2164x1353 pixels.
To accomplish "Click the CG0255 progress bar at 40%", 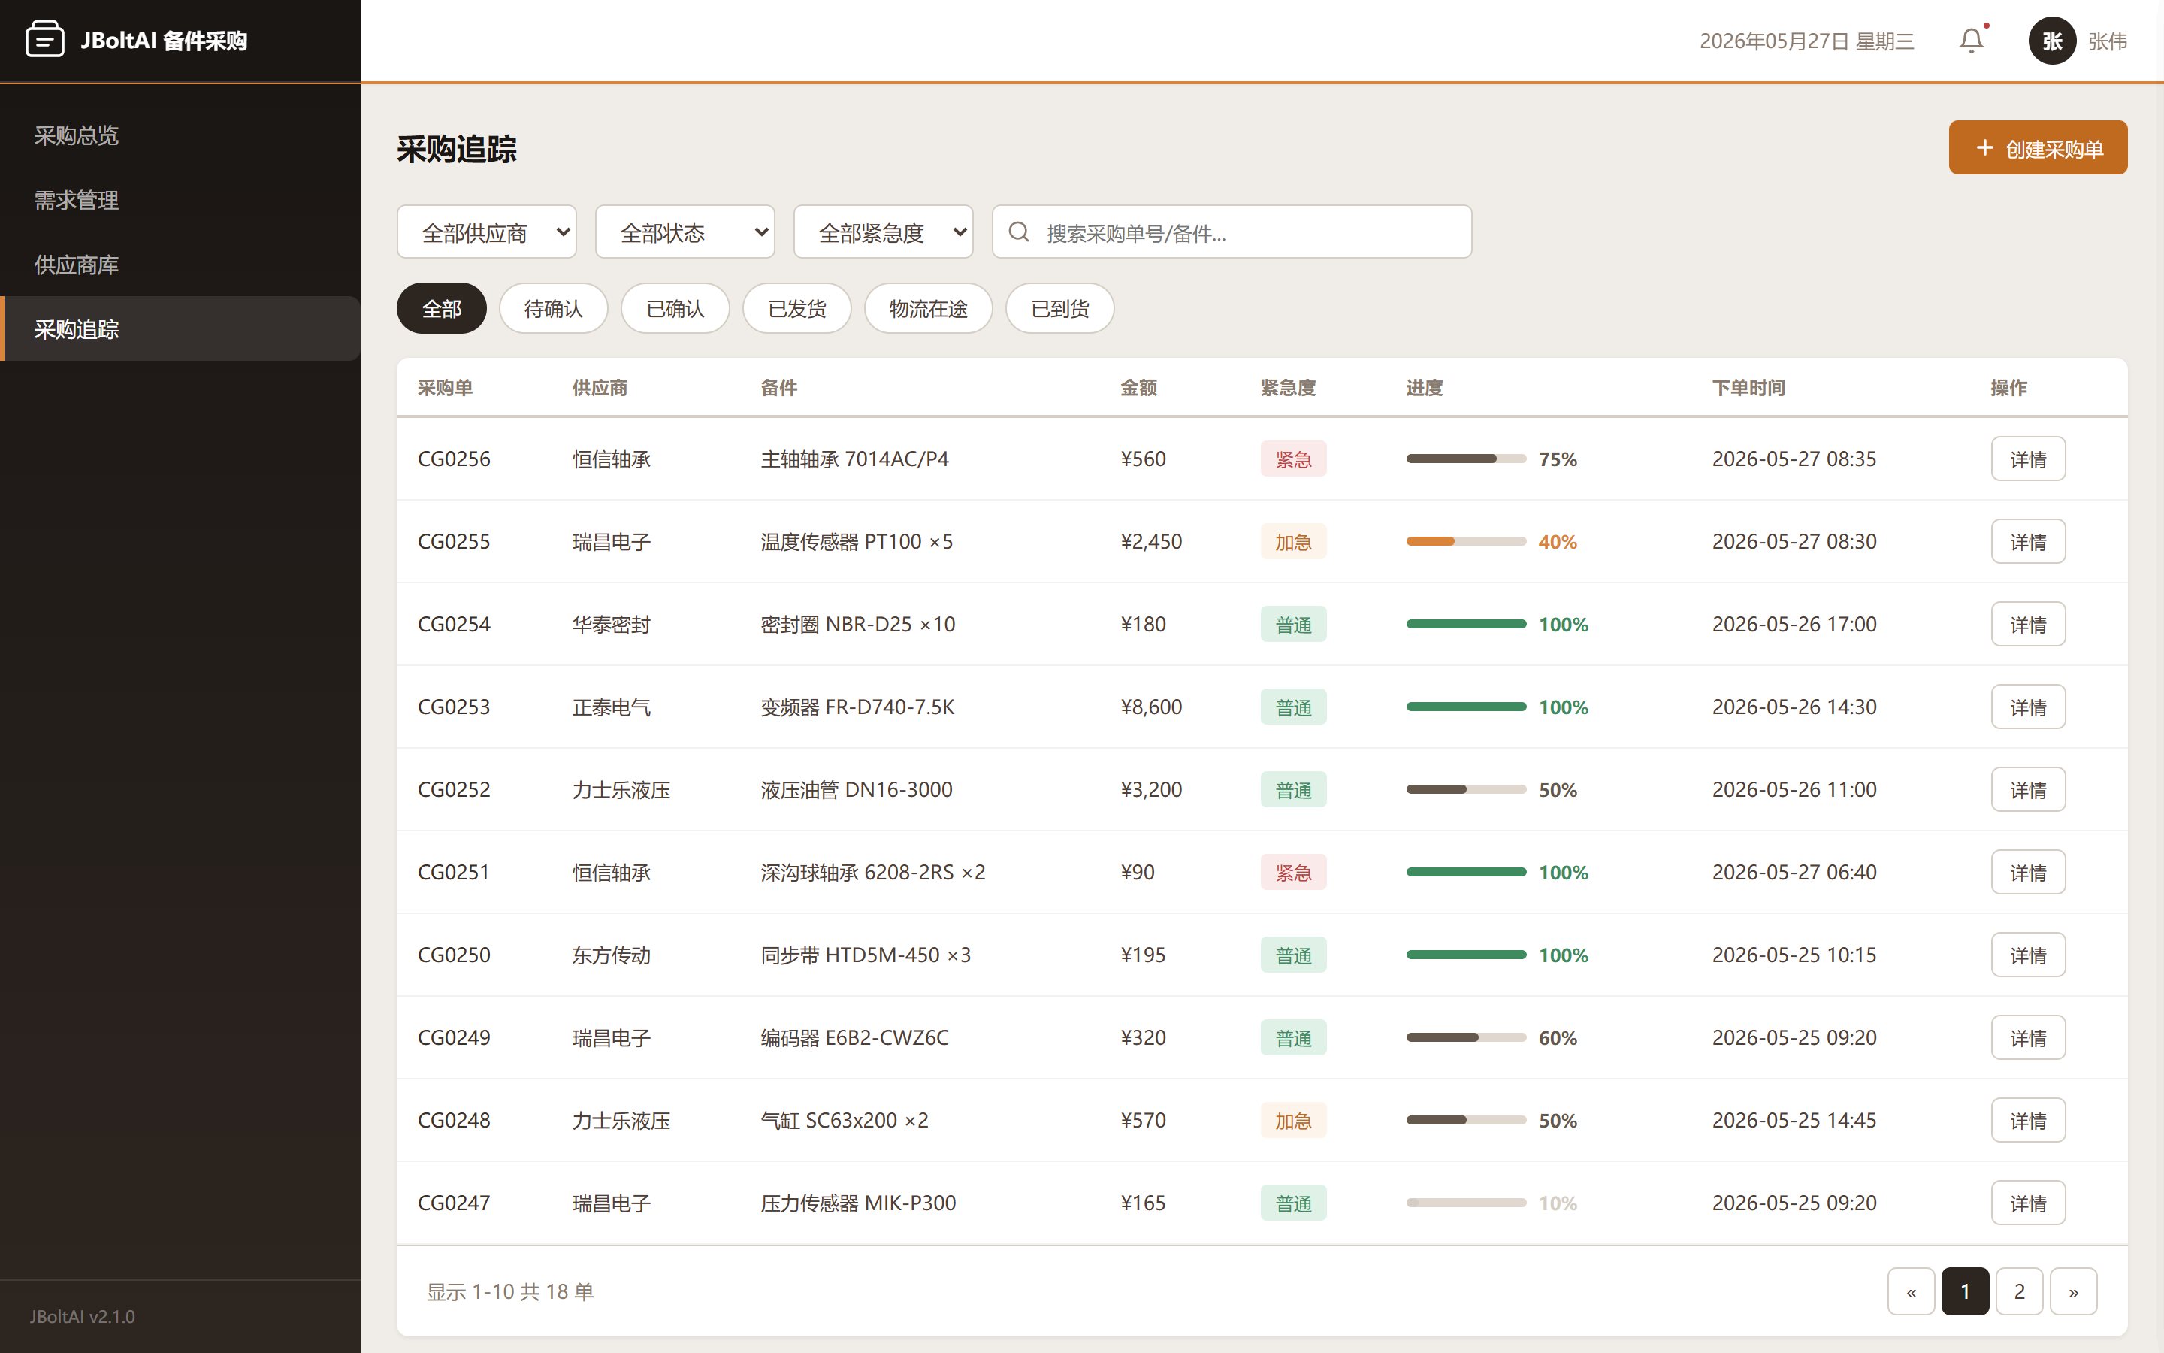I will point(1466,541).
